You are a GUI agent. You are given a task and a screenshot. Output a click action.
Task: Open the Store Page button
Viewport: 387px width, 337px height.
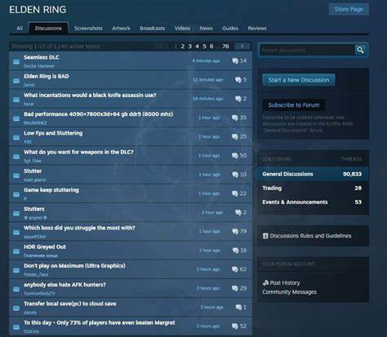pyautogui.click(x=349, y=10)
